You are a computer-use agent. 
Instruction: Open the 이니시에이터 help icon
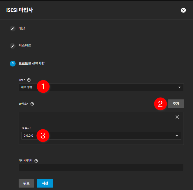[x=36, y=161]
